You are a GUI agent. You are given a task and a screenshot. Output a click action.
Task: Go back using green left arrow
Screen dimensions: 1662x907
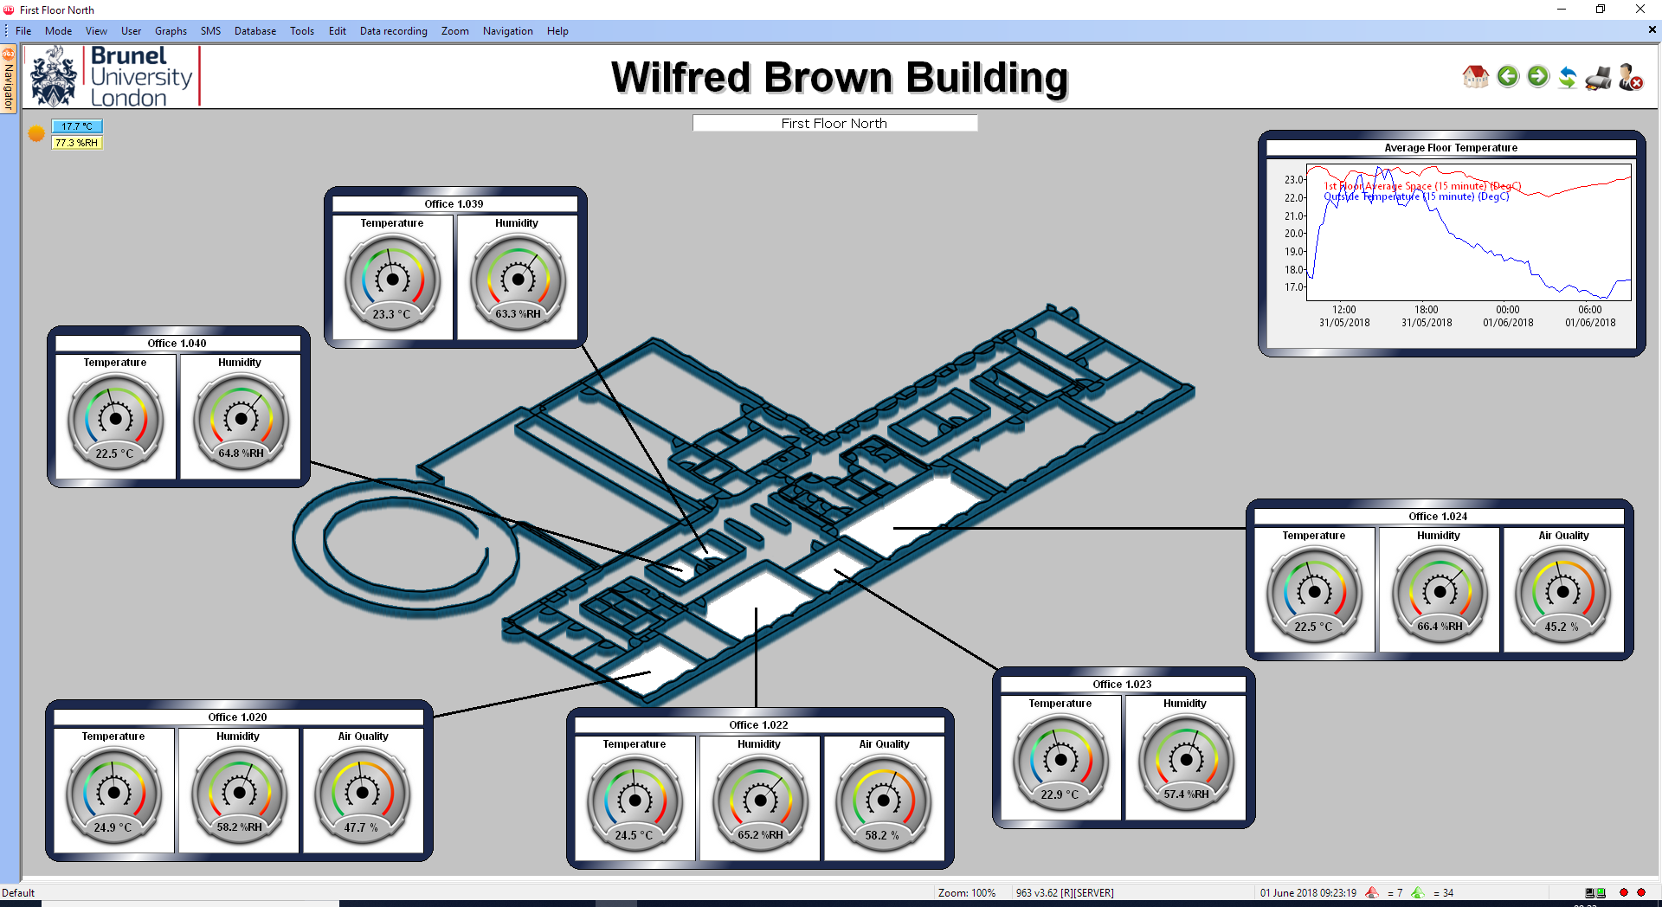pos(1508,77)
